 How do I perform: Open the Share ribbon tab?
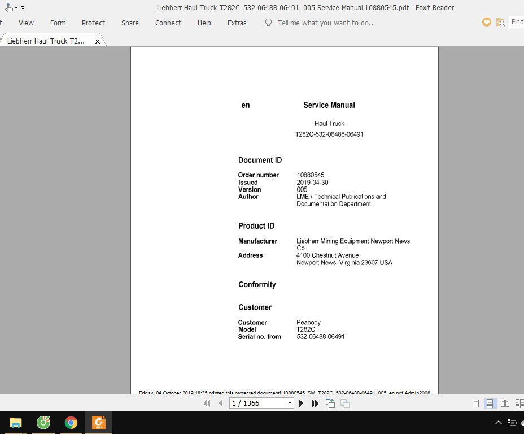pos(130,23)
